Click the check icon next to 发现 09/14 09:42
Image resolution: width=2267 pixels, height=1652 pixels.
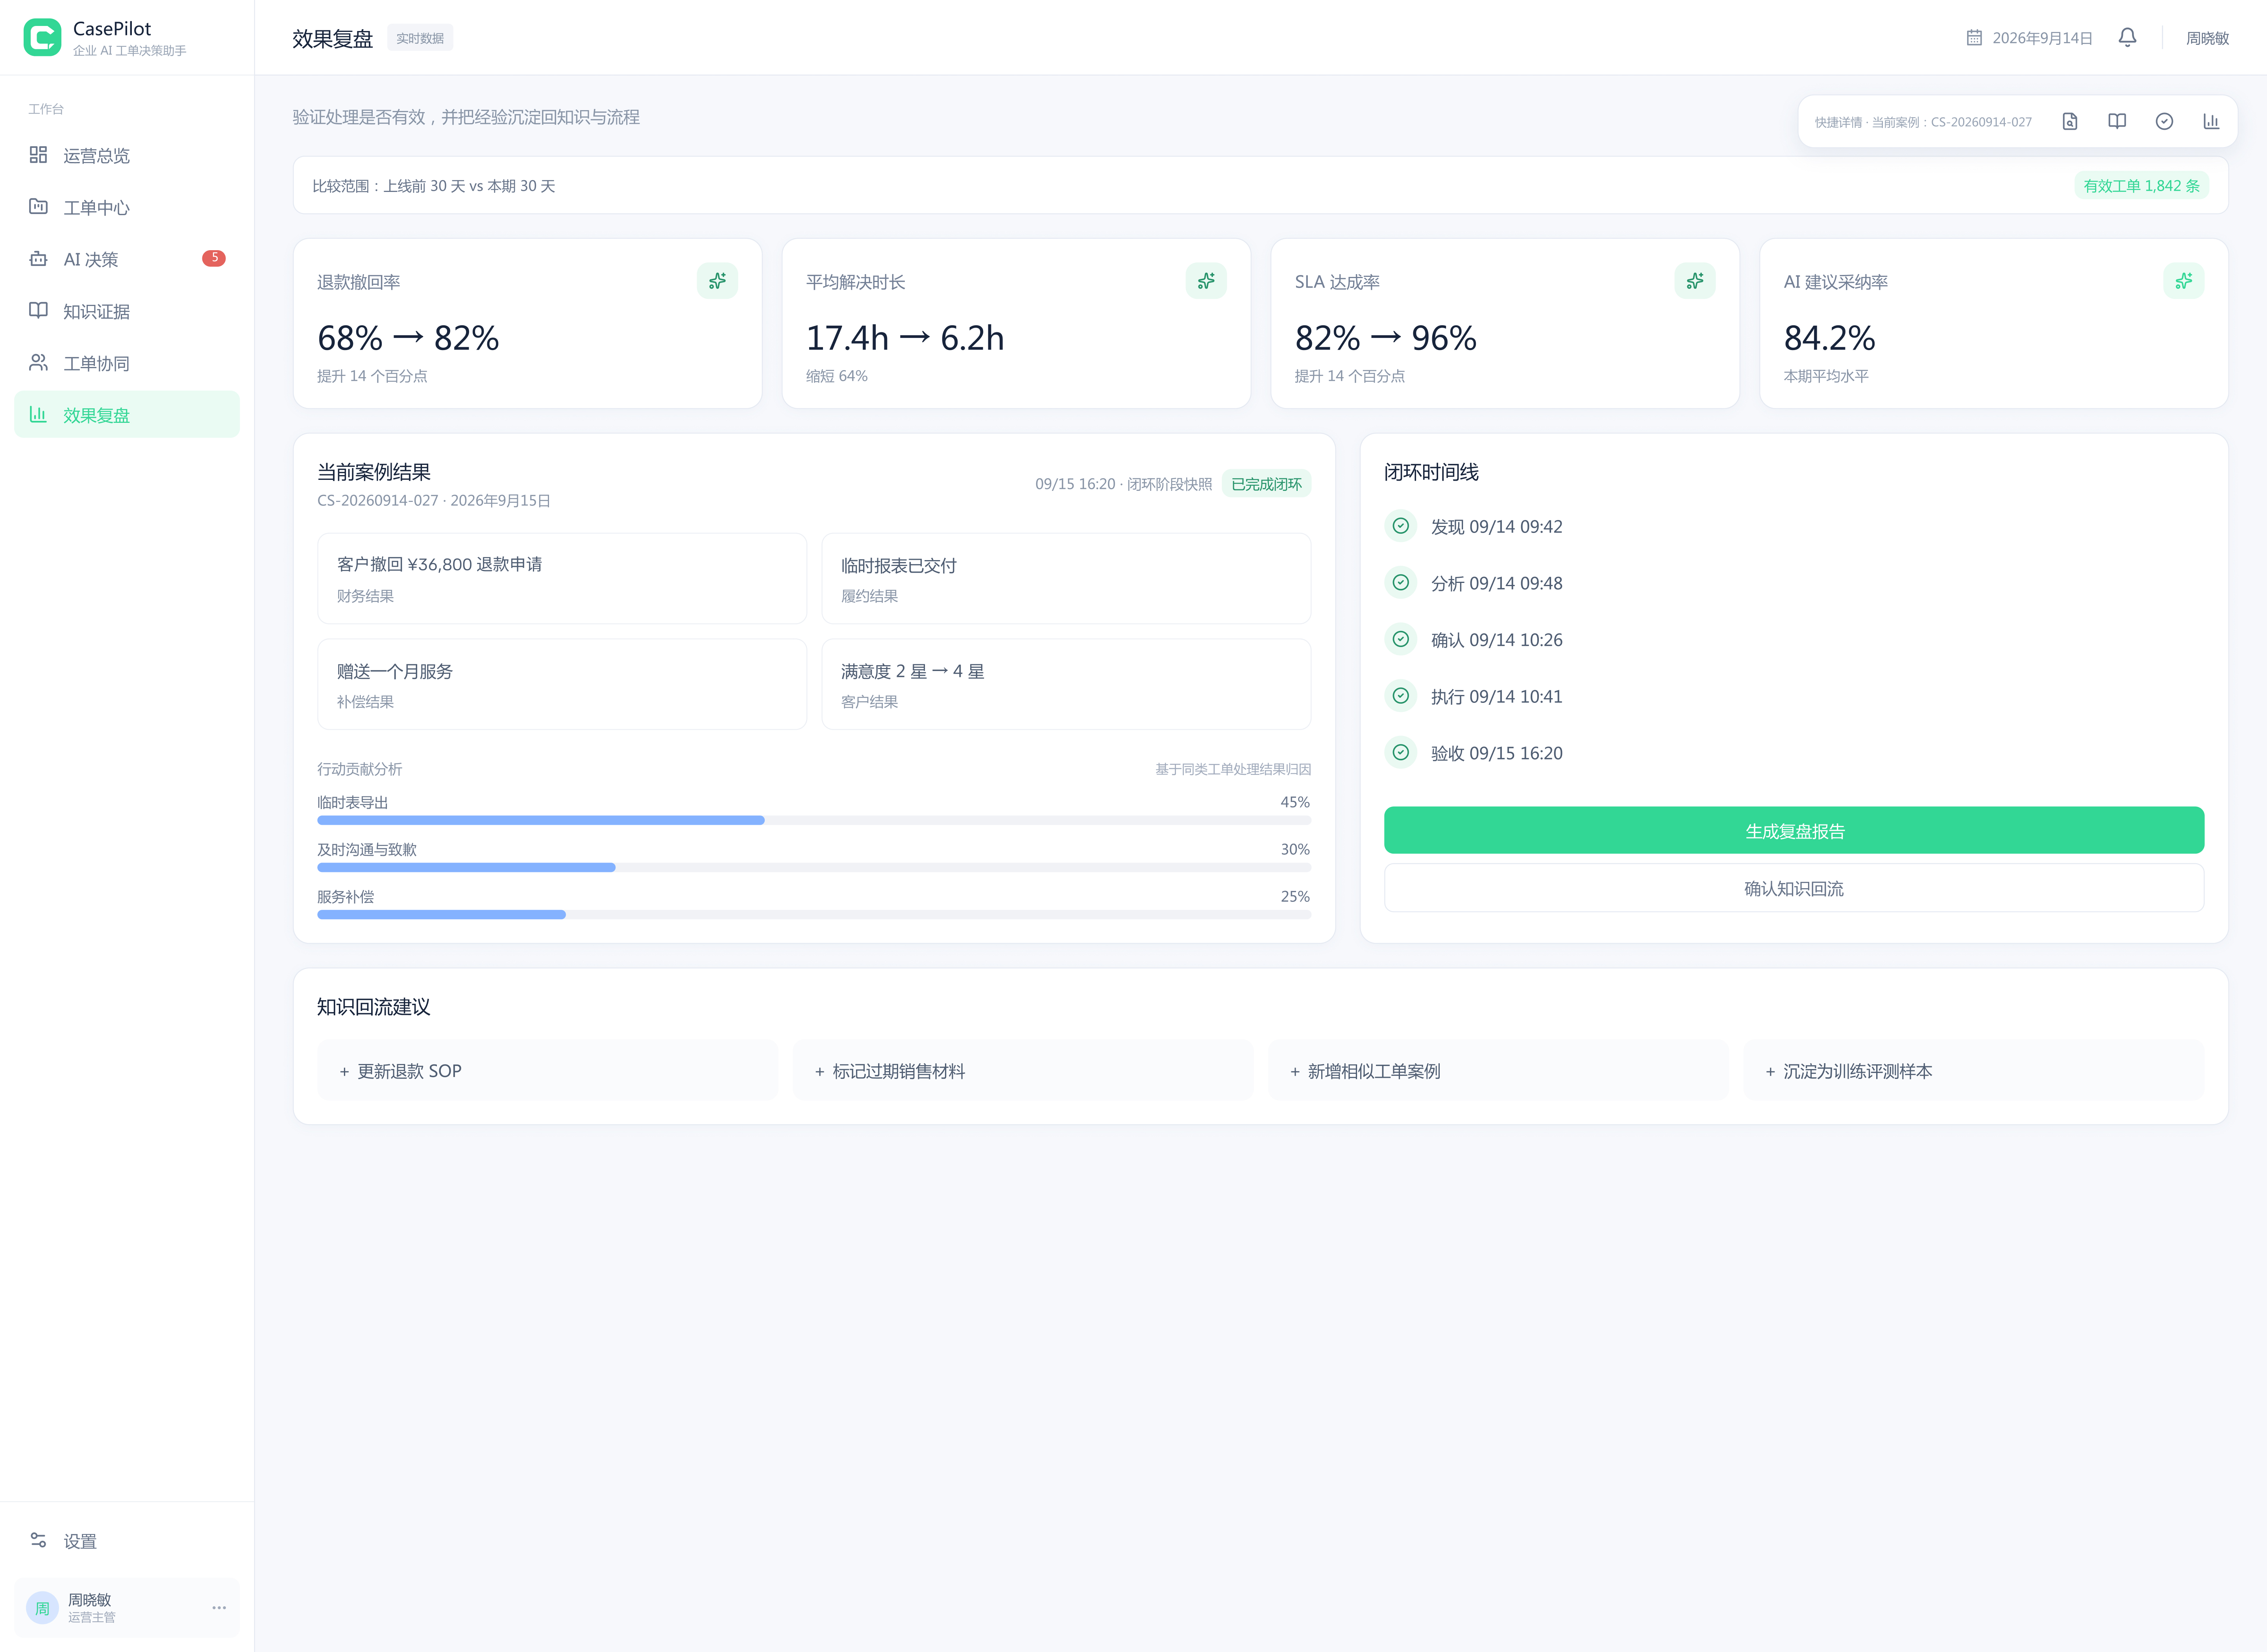(1401, 526)
